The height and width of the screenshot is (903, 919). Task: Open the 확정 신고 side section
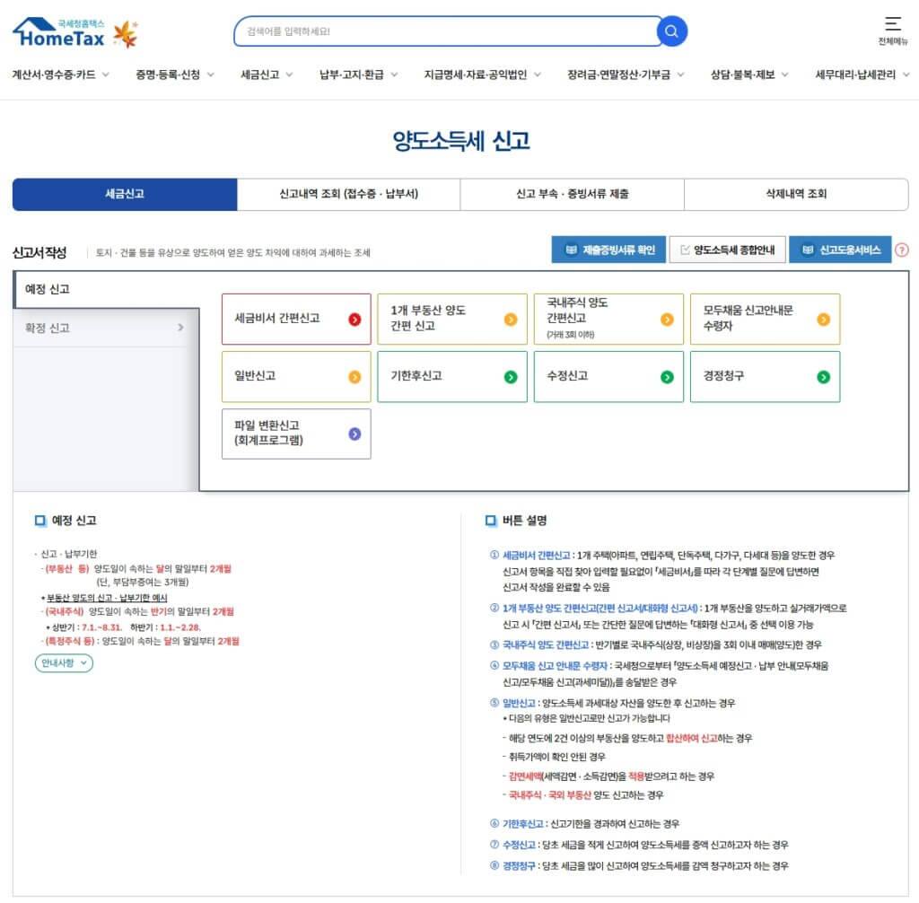pyautogui.click(x=105, y=329)
